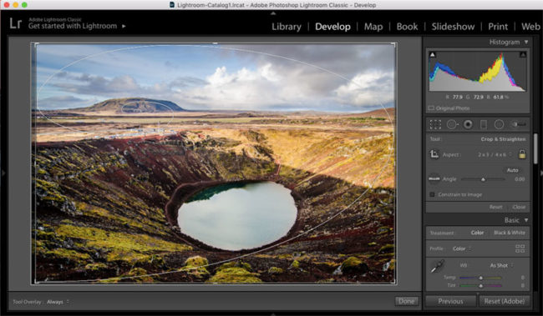Toggle highlight clipping indicator in histogram
The height and width of the screenshot is (316, 543).
point(523,55)
